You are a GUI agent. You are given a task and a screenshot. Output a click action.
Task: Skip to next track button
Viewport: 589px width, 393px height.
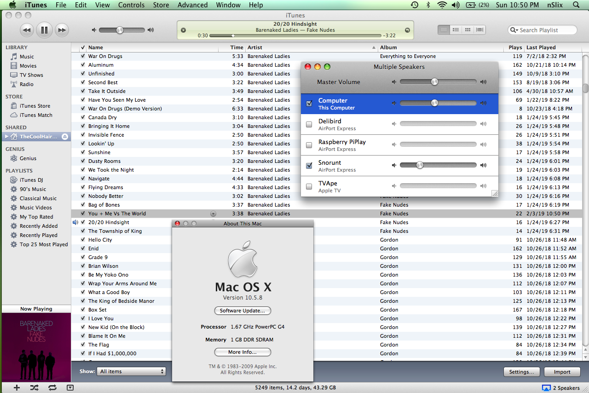62,30
